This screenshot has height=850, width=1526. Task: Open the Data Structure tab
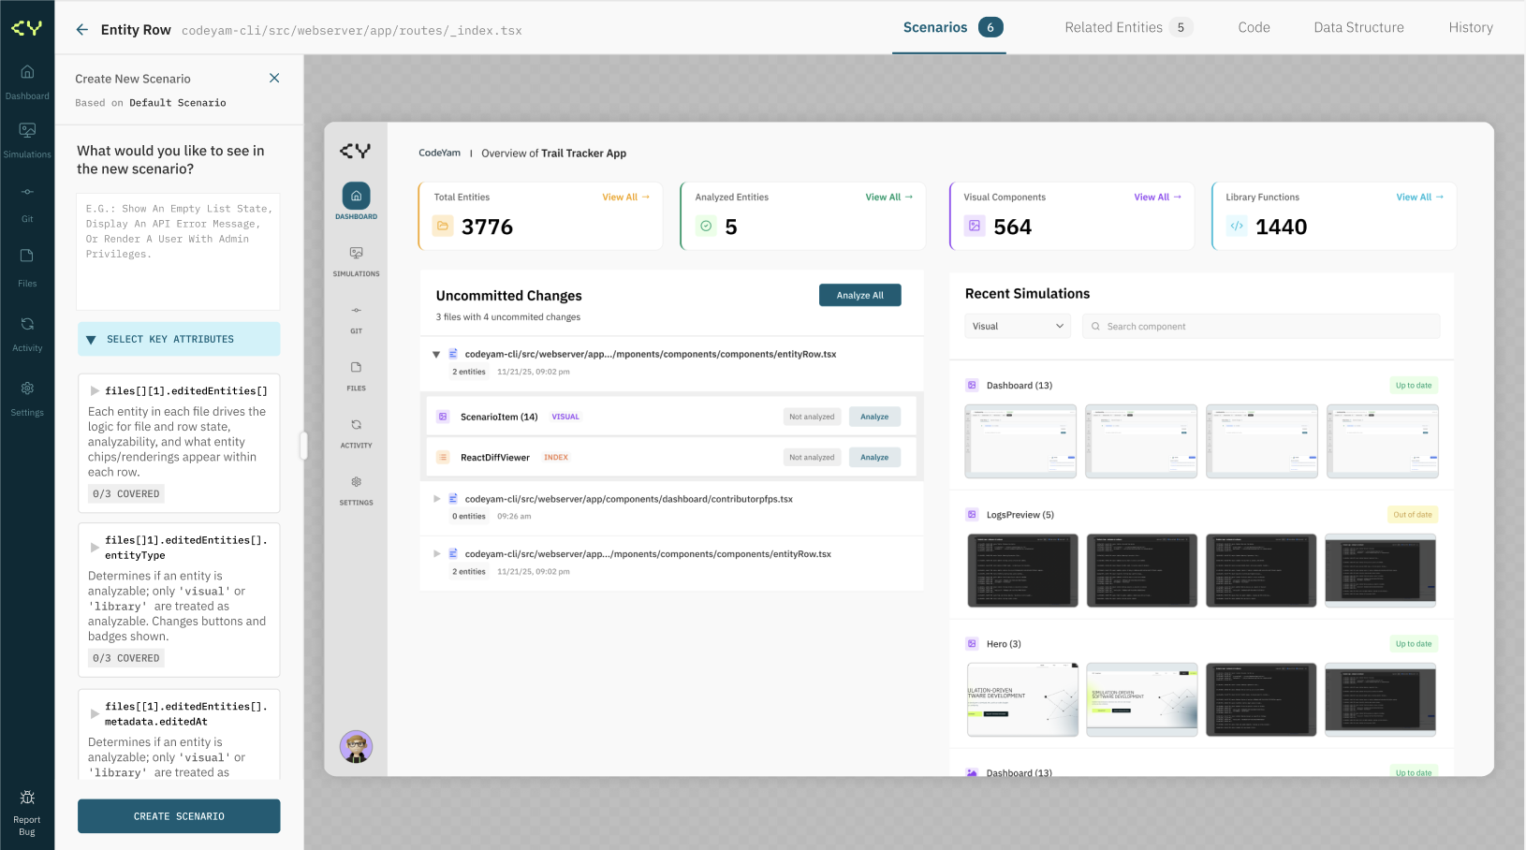tap(1358, 27)
